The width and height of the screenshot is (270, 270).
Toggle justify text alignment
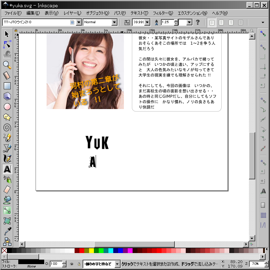[241, 22]
